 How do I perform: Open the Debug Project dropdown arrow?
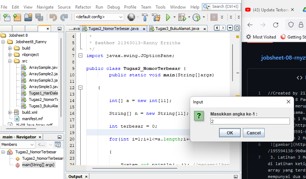pos(189,17)
